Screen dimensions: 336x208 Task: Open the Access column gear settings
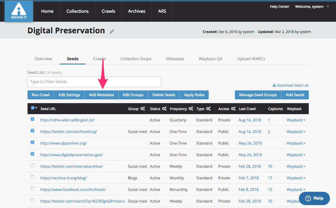(233, 109)
